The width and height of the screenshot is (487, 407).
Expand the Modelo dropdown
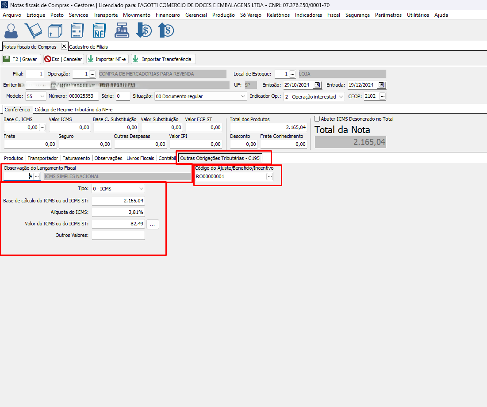tap(42, 96)
